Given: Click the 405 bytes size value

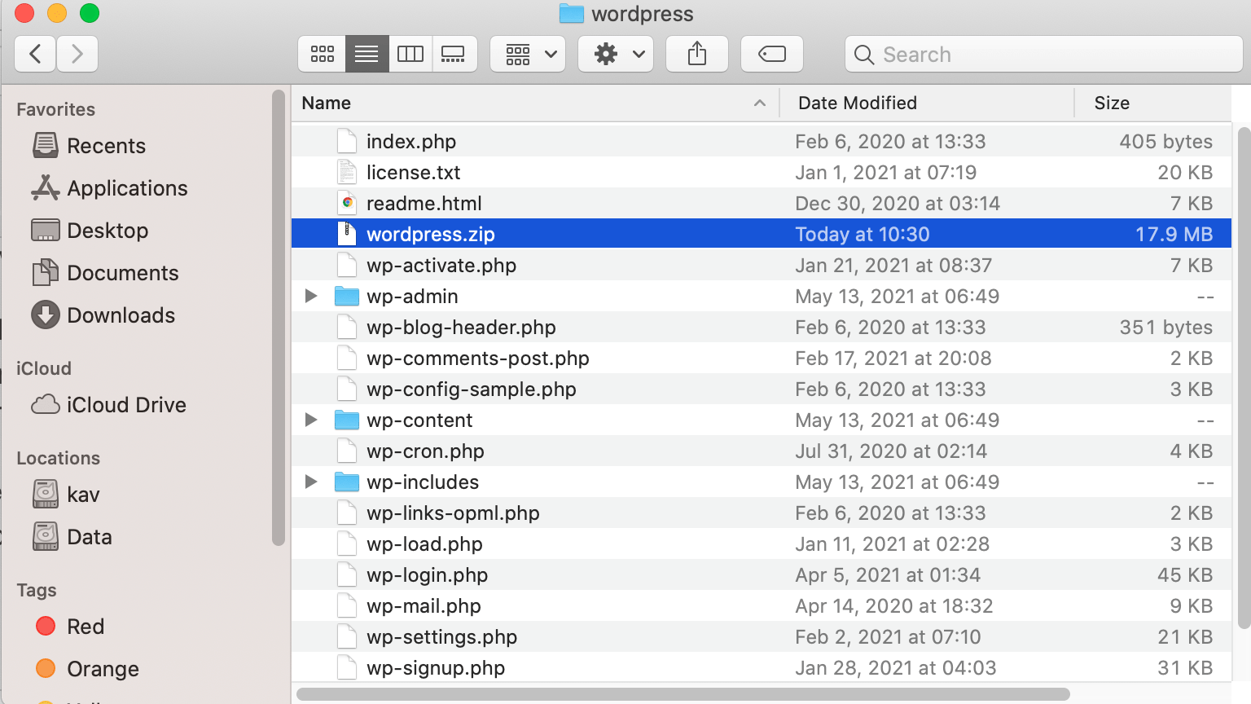Looking at the screenshot, I should (1165, 142).
